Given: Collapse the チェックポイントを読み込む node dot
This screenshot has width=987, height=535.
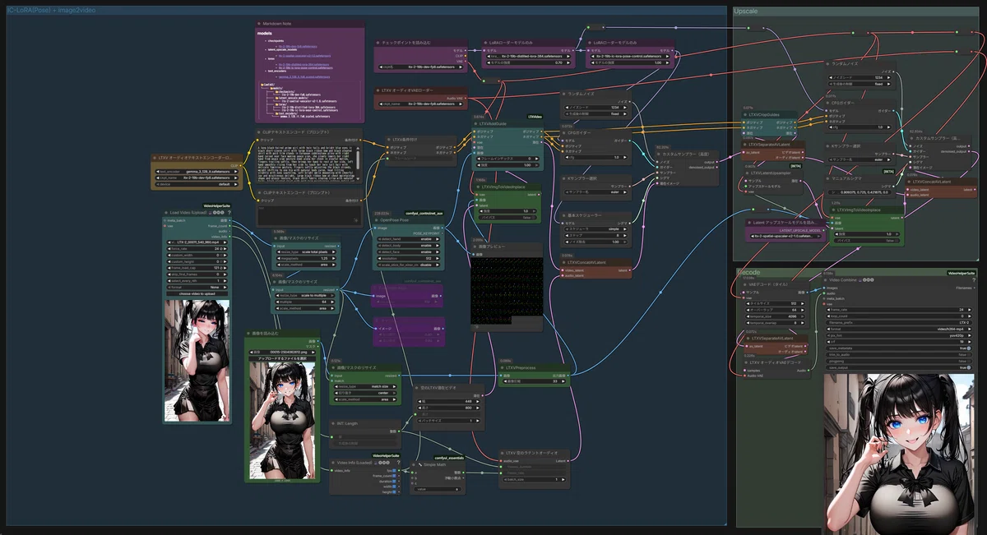Looking at the screenshot, I should pos(378,42).
